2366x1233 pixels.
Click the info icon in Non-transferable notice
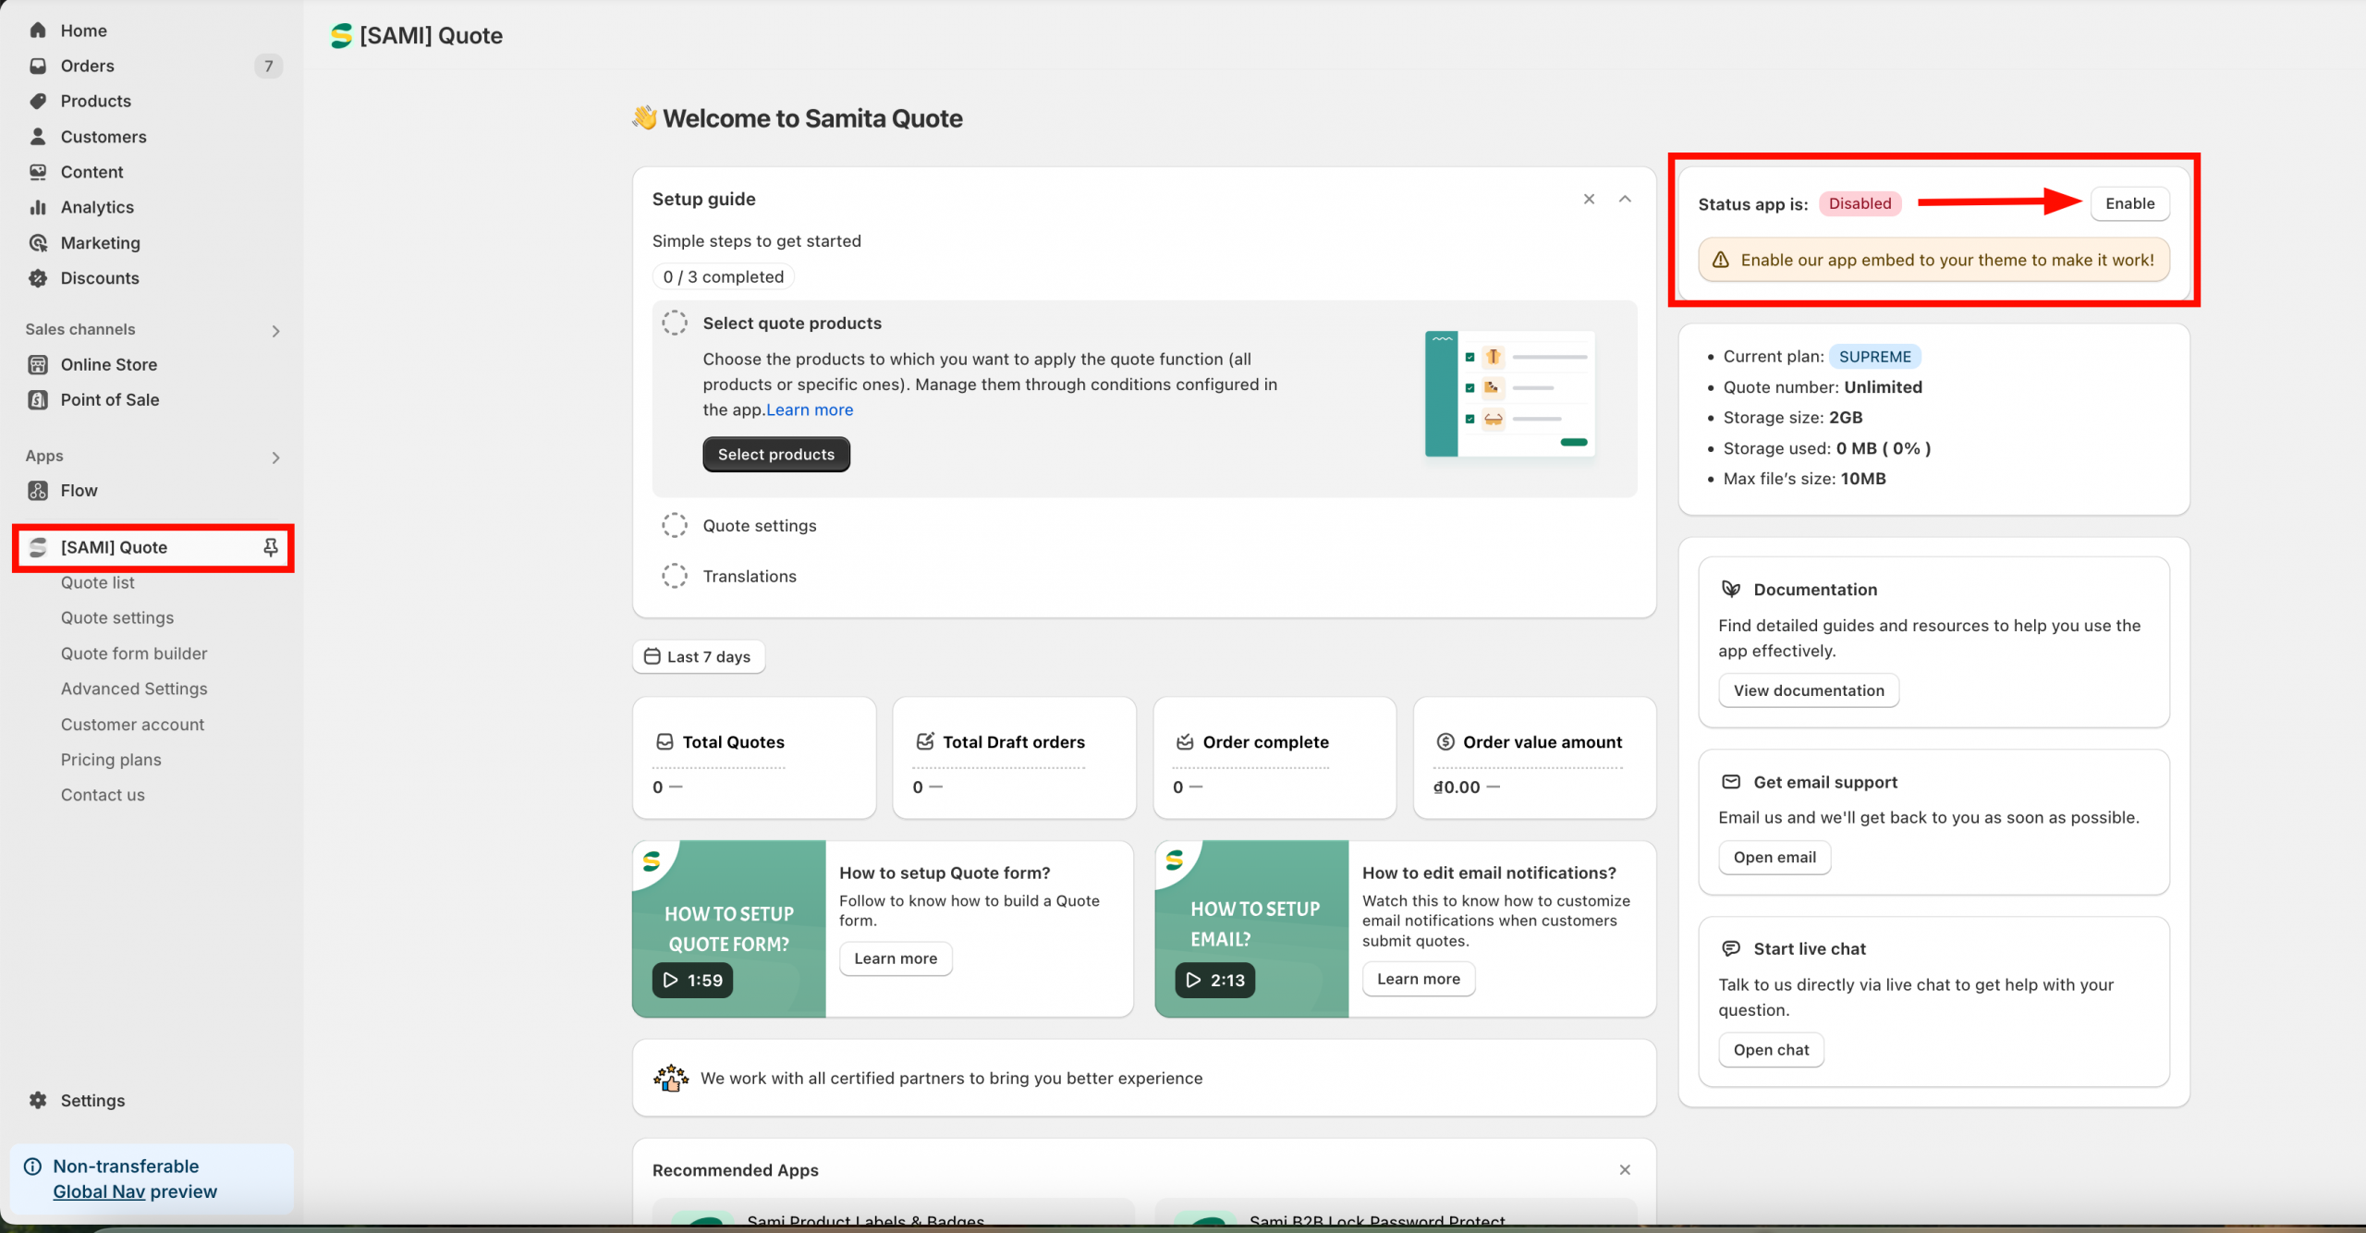pyautogui.click(x=32, y=1166)
